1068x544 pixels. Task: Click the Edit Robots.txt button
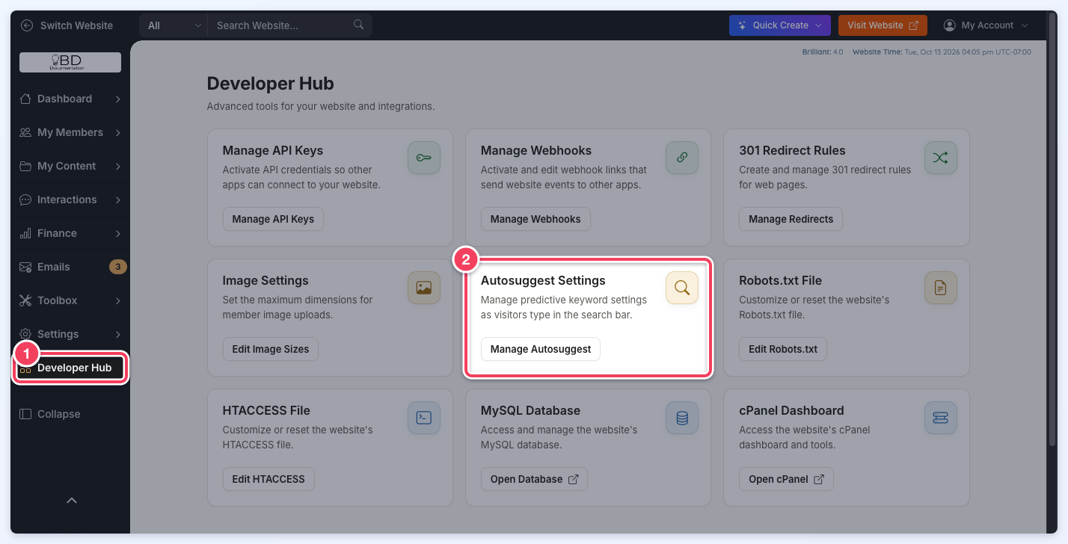click(x=783, y=349)
